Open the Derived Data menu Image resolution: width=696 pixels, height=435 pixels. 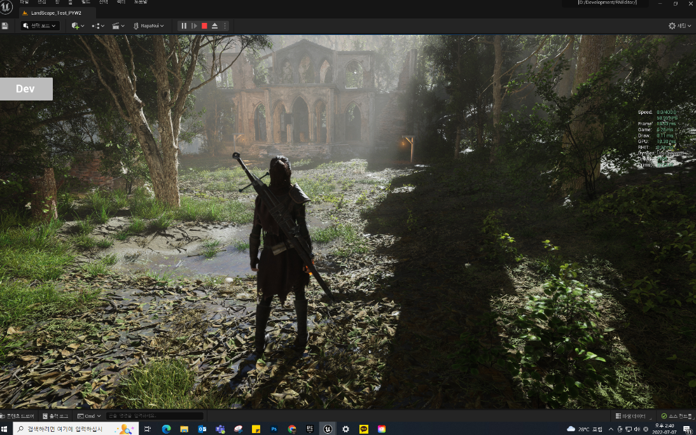click(630, 416)
